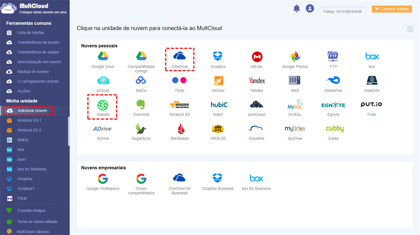Choose the MySQL icon
Viewport: 420px width, 235px height.
[x=295, y=105]
